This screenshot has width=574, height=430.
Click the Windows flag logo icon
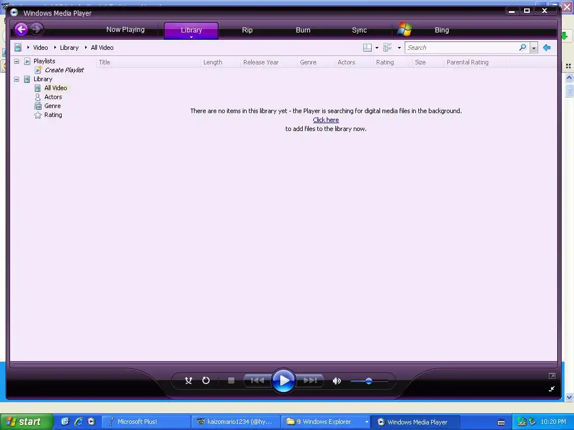(405, 29)
